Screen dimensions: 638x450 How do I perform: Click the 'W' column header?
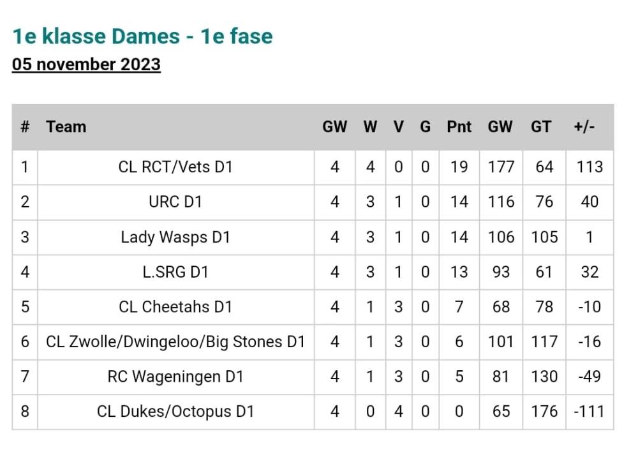pos(370,126)
